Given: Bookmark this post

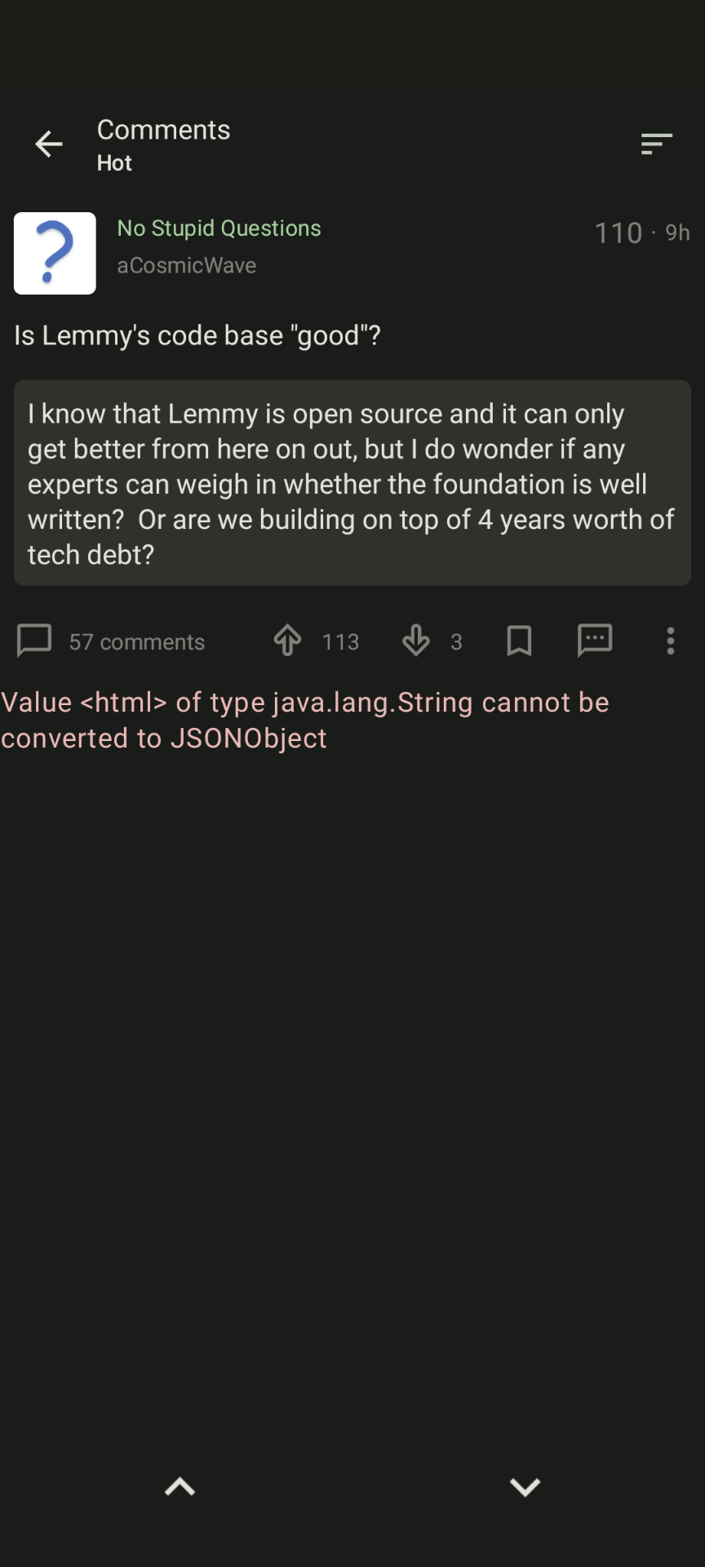Looking at the screenshot, I should (519, 641).
